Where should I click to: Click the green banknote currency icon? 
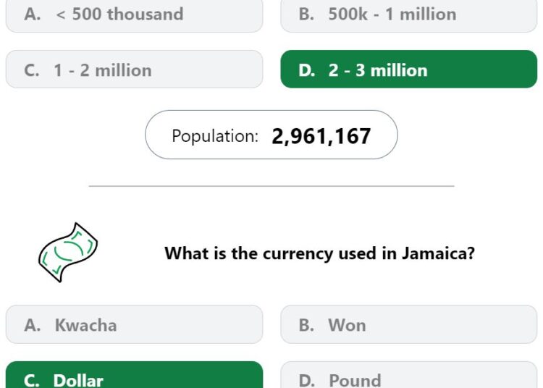click(68, 253)
